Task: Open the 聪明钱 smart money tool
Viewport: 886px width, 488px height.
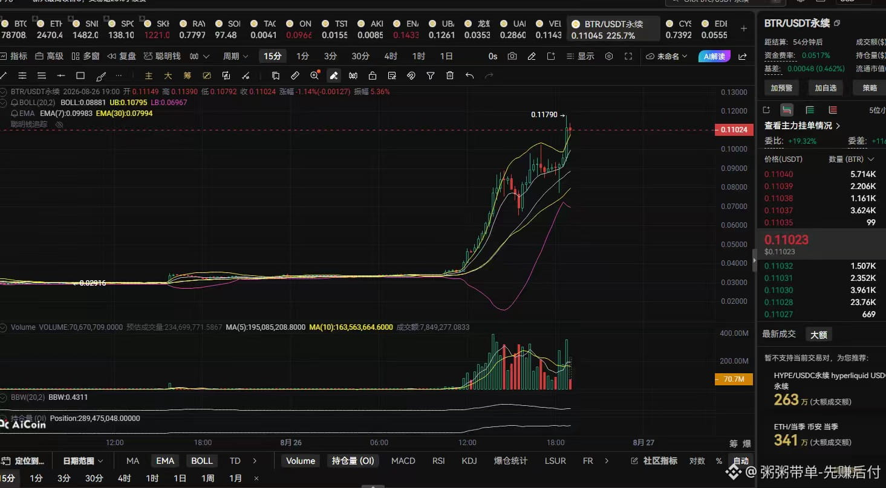Action: 163,56
